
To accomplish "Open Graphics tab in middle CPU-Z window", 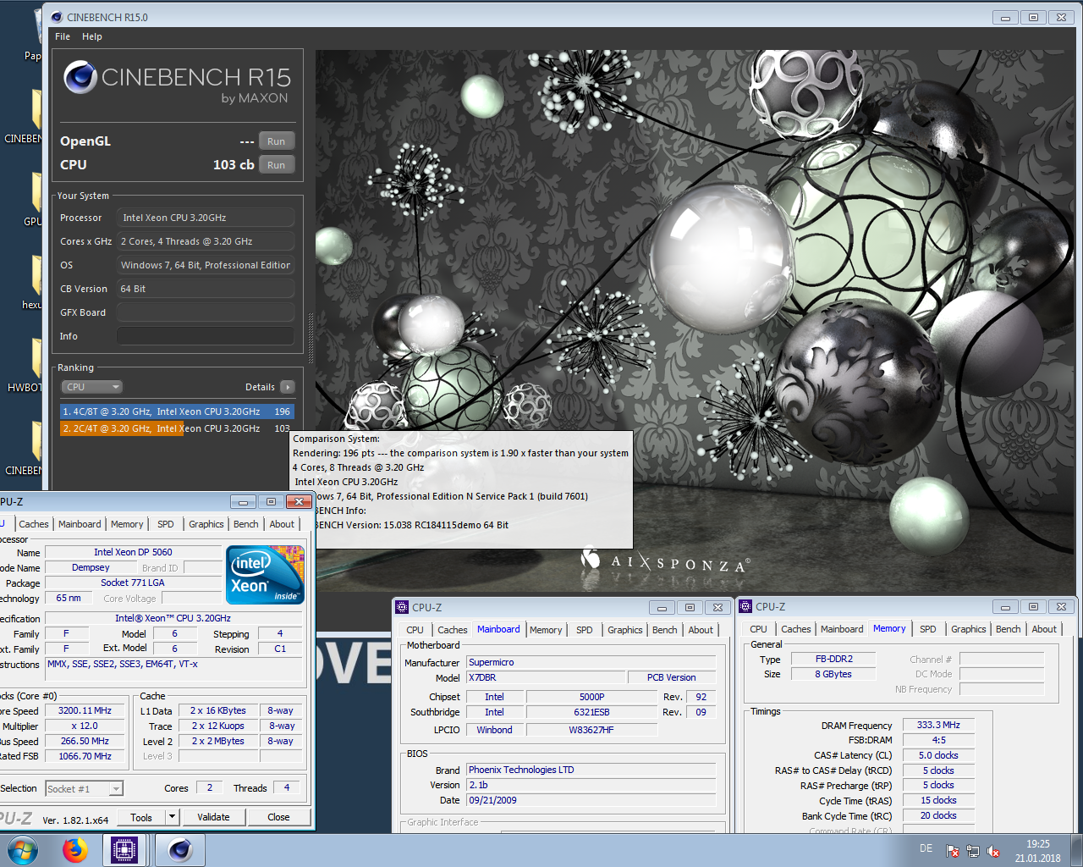I will point(625,630).
